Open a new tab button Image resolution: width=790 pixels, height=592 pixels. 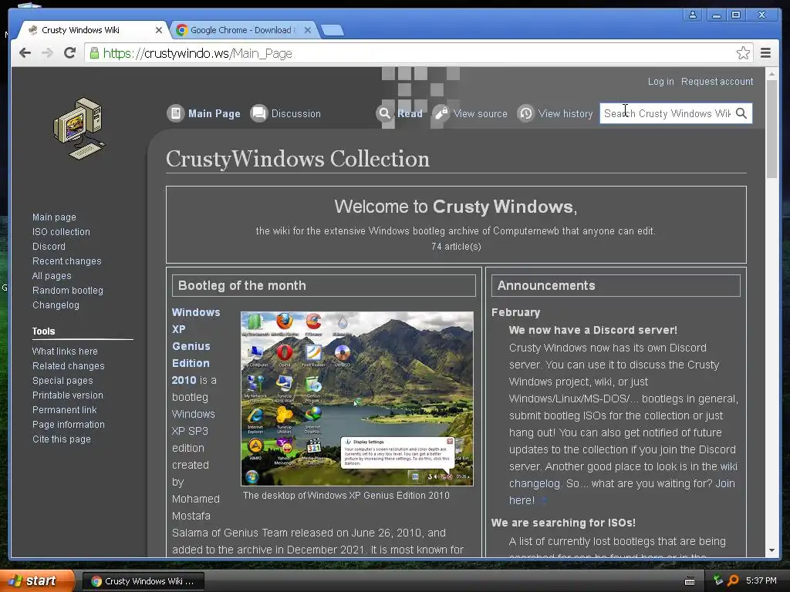(333, 30)
